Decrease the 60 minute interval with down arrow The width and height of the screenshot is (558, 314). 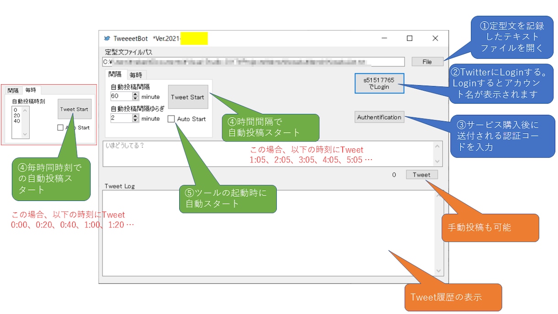pos(135,98)
